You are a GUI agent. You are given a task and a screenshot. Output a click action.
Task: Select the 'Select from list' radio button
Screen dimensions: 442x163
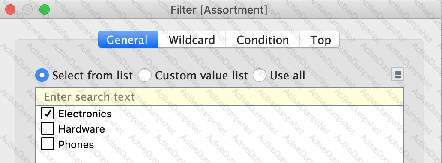click(42, 76)
